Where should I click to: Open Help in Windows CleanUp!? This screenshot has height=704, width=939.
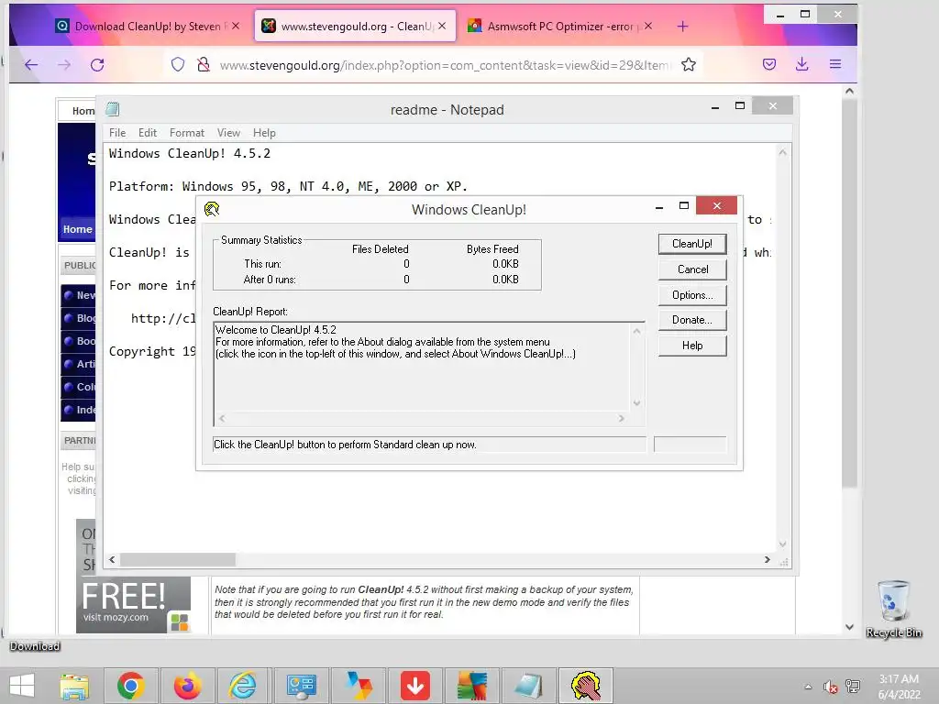pos(692,346)
